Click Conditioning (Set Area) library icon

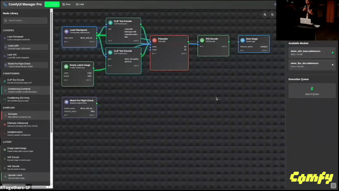click(x=5, y=99)
